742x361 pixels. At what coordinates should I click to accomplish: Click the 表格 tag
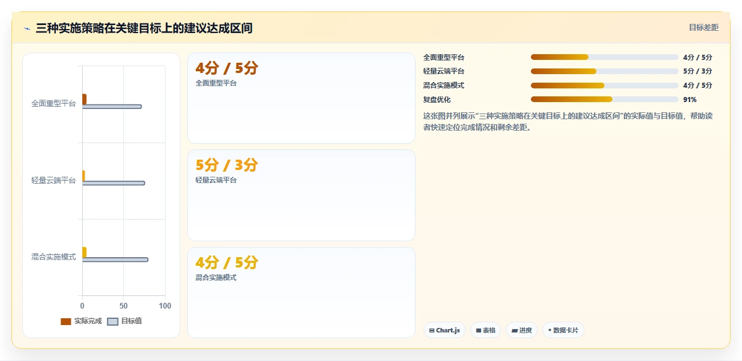click(486, 330)
